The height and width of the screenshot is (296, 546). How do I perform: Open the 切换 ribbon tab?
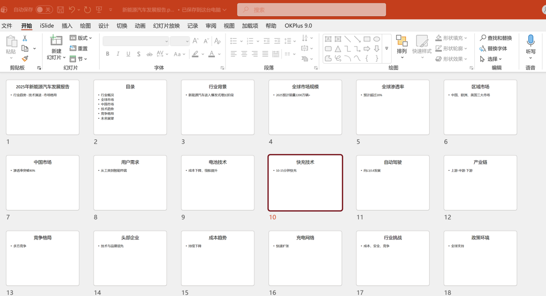pos(122,26)
